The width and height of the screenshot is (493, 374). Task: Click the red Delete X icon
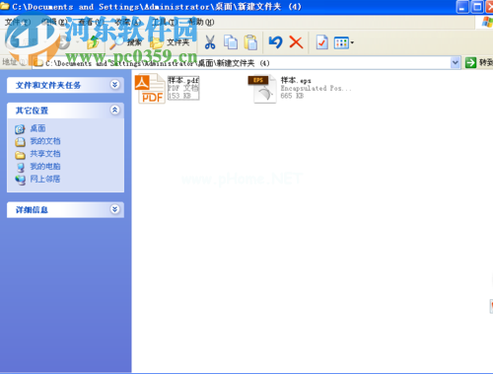(x=296, y=42)
